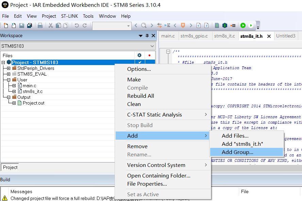Undo the last edit

tap(77, 26)
